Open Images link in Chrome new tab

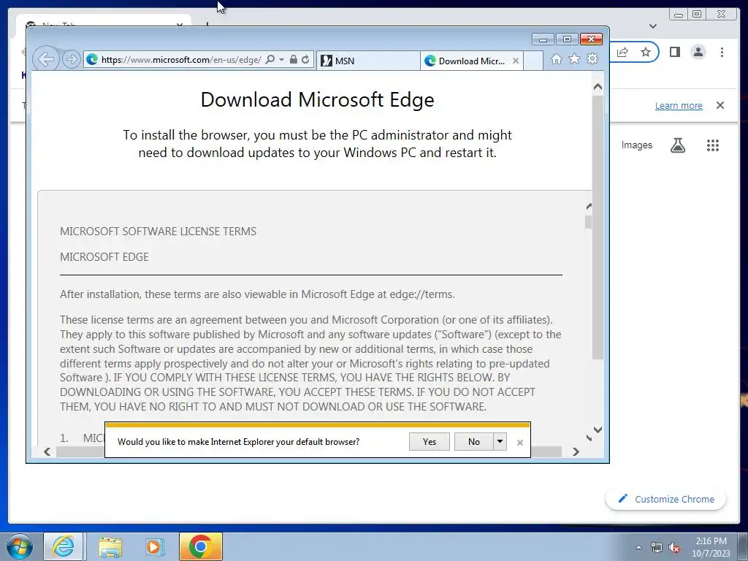(x=636, y=145)
